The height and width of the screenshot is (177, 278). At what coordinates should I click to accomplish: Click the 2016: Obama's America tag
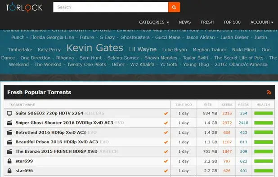click(241, 64)
